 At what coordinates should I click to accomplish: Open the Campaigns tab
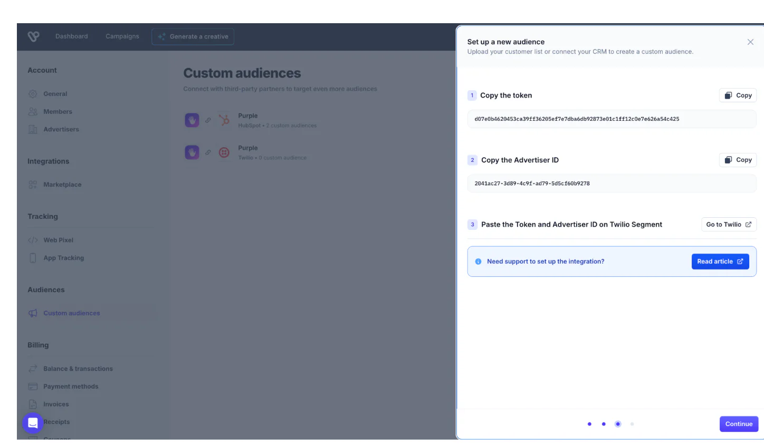[x=122, y=36]
